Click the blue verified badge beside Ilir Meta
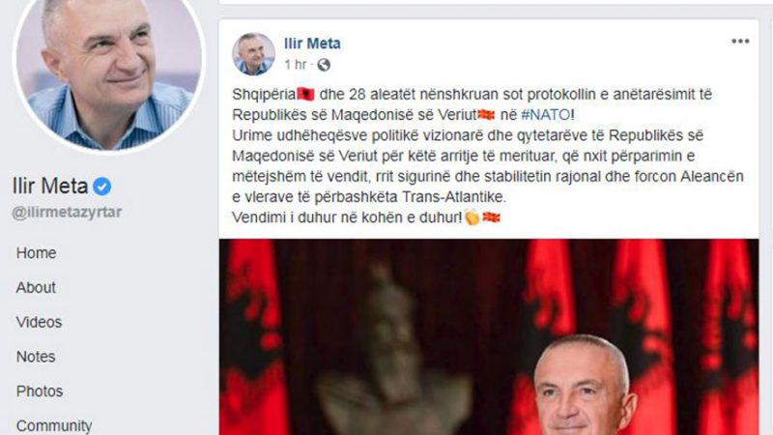Screen dimensions: 773x435 coord(102,187)
